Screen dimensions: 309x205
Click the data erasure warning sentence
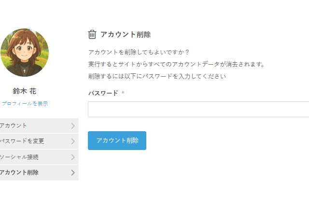coord(176,64)
